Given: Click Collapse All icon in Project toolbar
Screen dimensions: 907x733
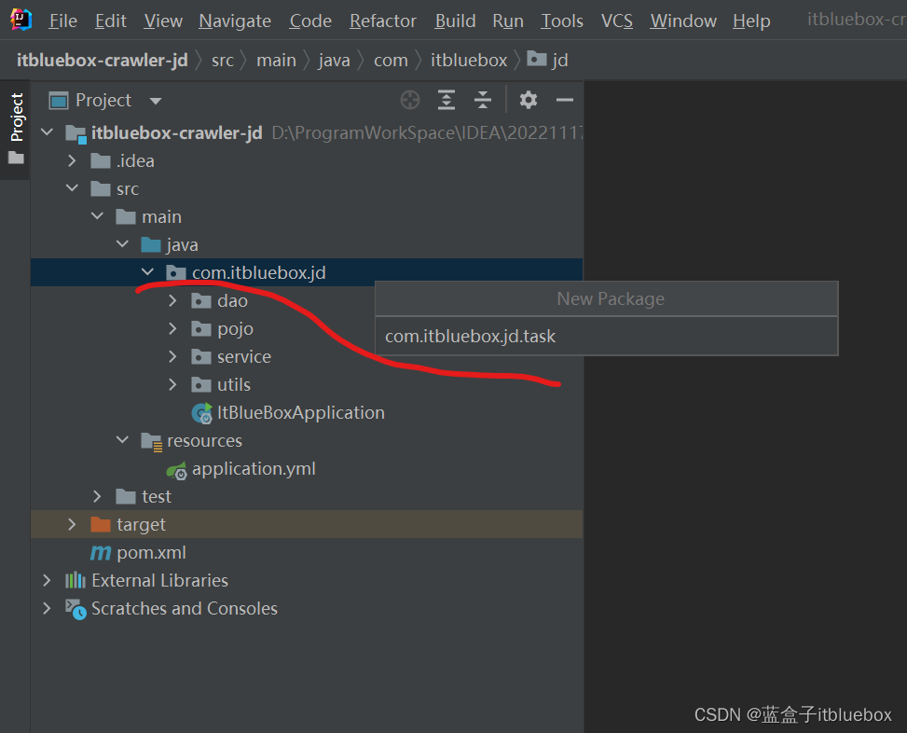Looking at the screenshot, I should tap(483, 100).
